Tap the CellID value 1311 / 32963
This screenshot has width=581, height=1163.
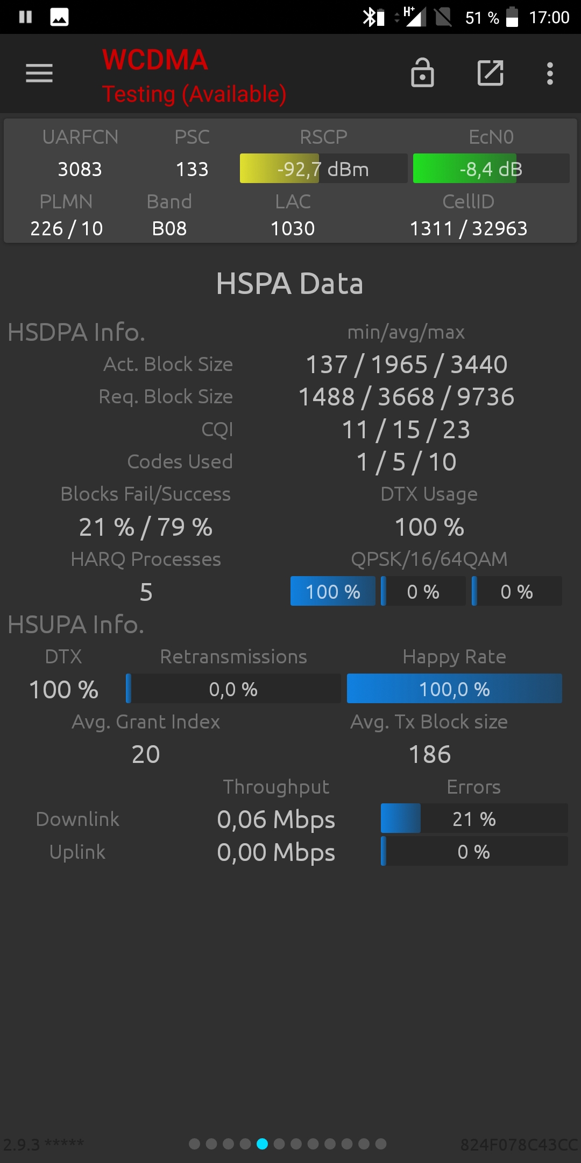(469, 228)
